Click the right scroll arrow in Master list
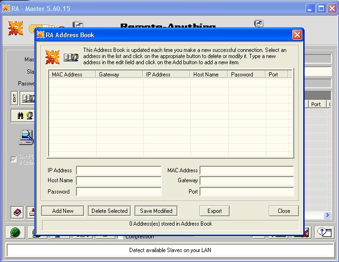This screenshot has width=339, height=262. tap(327, 215)
